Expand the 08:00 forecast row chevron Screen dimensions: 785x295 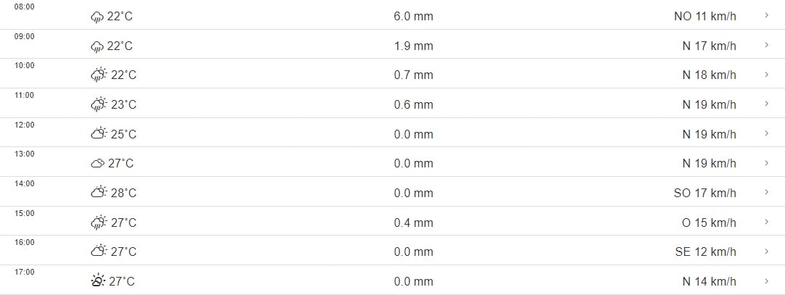click(x=767, y=16)
